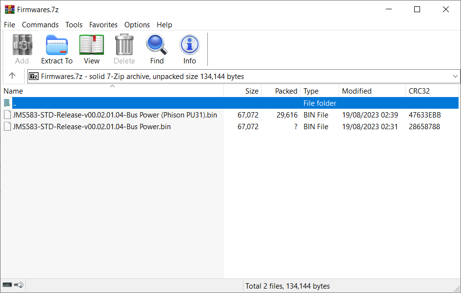Screen dimensions: 461x293
Task: Show archive Info
Action: tap(190, 45)
